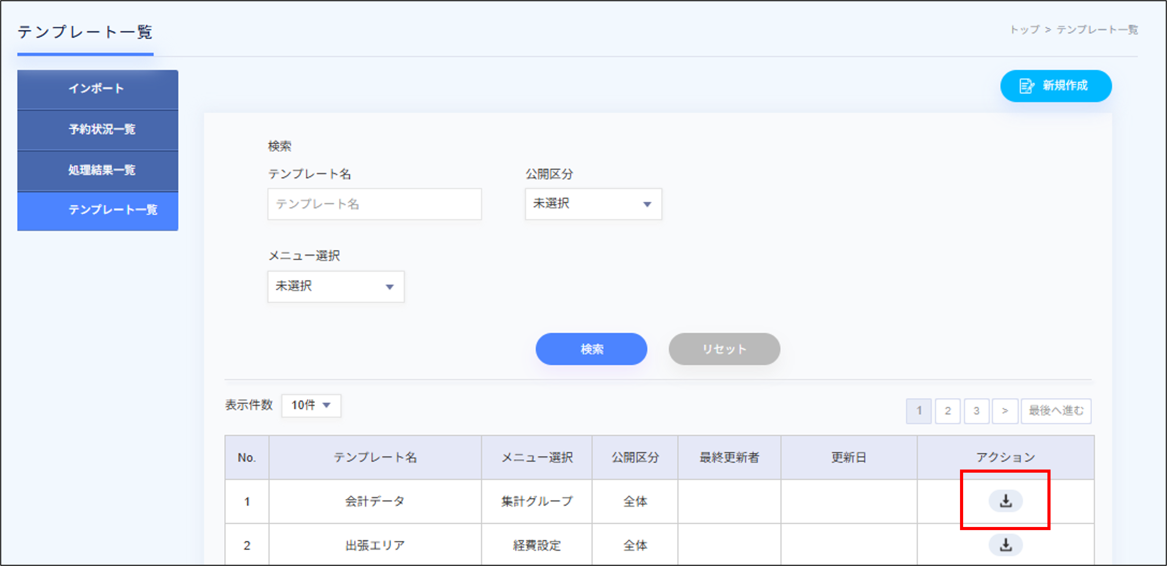1167x566 pixels.
Task: Open the メニュー選択 dropdown
Action: 336,286
